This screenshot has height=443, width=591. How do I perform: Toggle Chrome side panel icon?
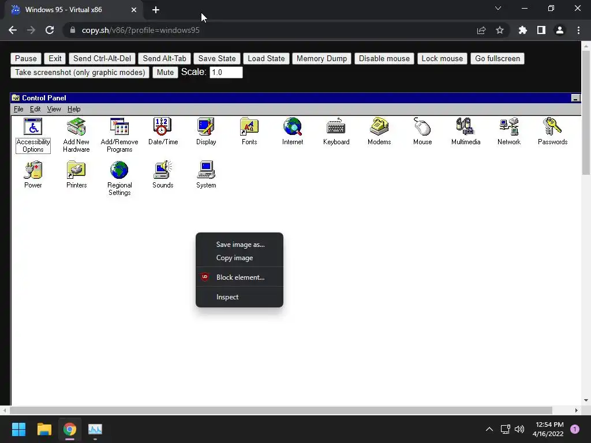pos(541,30)
